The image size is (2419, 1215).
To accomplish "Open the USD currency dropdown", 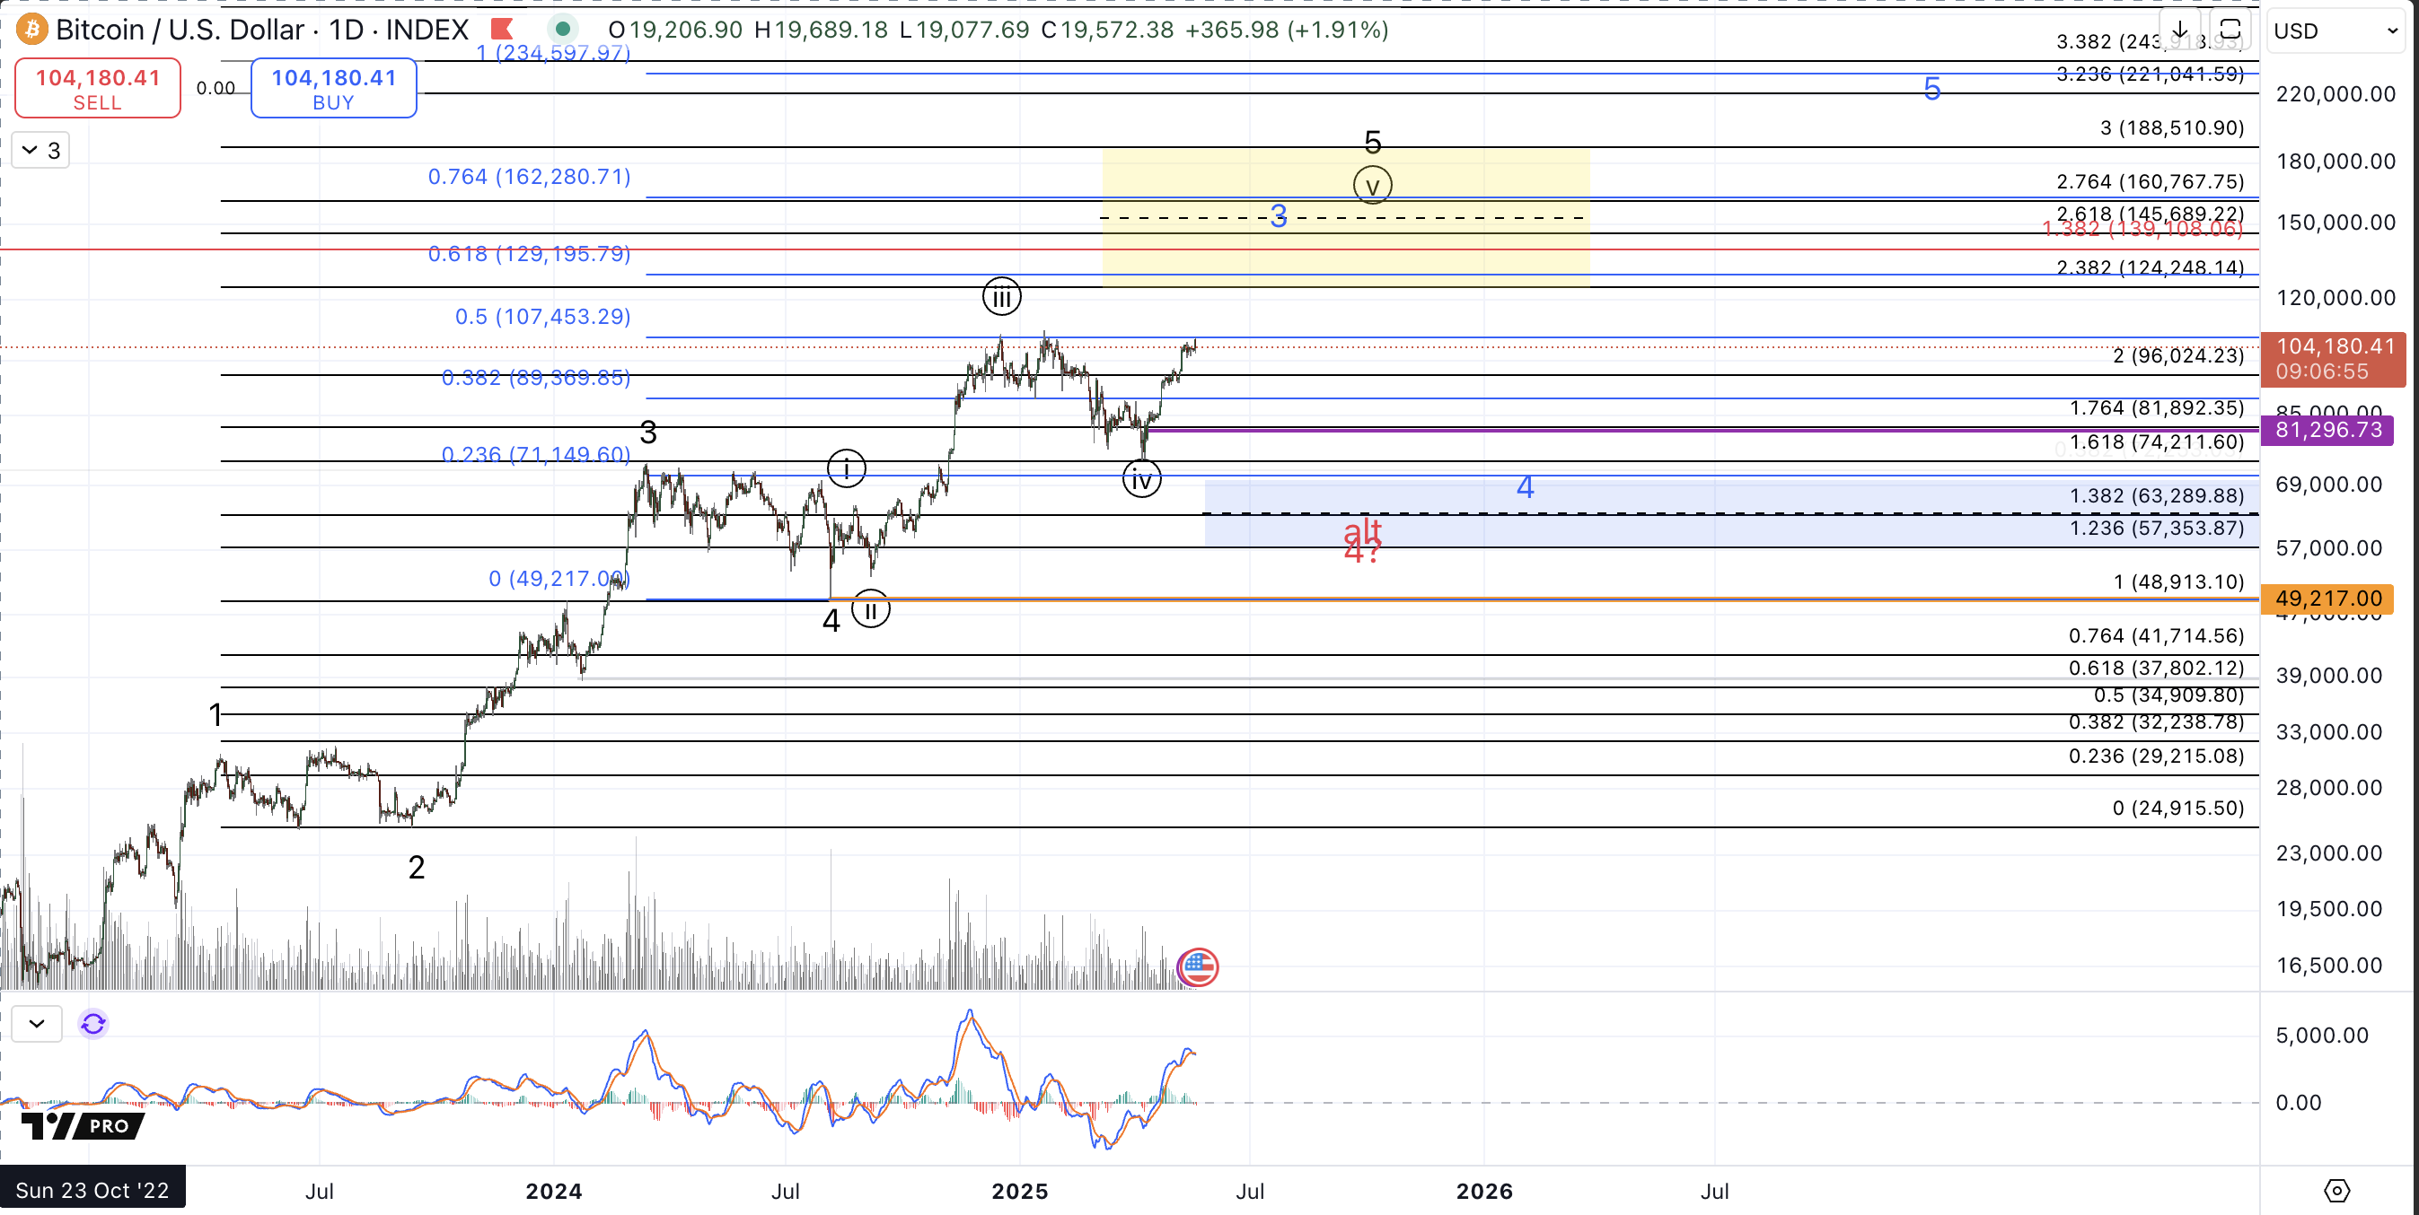I will 2335,30.
